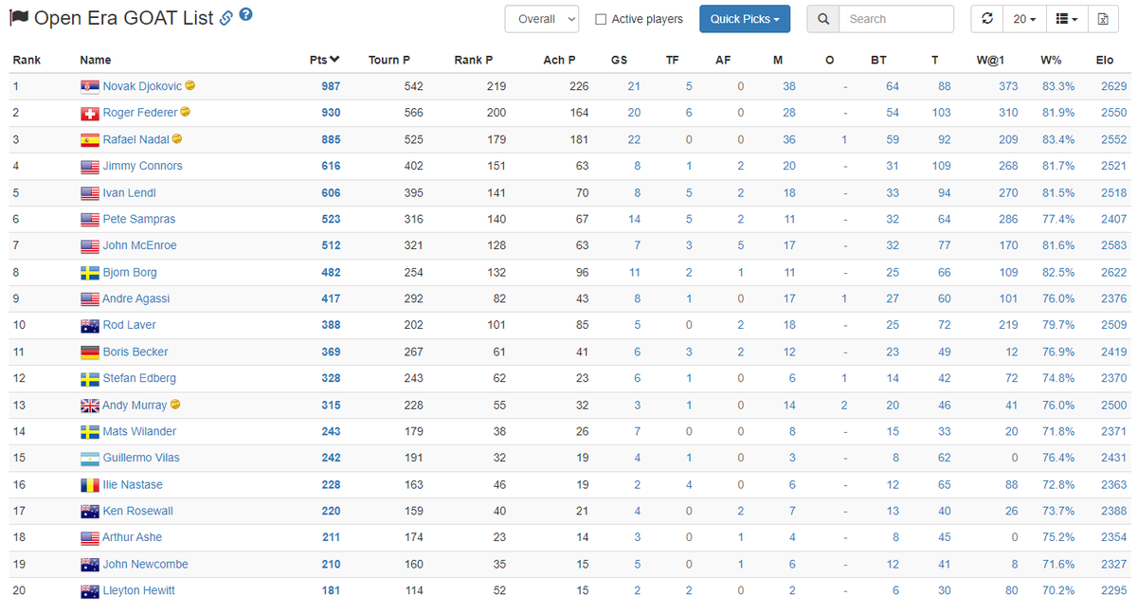Screen dimensions: 1137x614
Task: Open the Quick Picks dropdown
Action: (745, 19)
